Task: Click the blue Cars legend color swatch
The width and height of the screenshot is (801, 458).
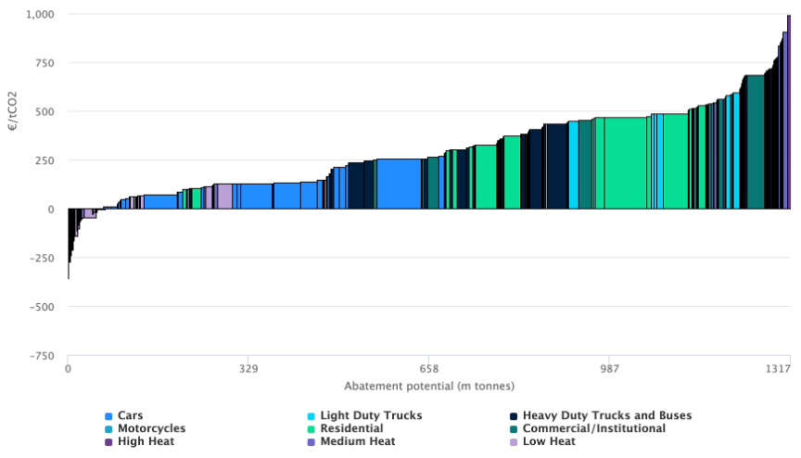Action: coord(108,416)
